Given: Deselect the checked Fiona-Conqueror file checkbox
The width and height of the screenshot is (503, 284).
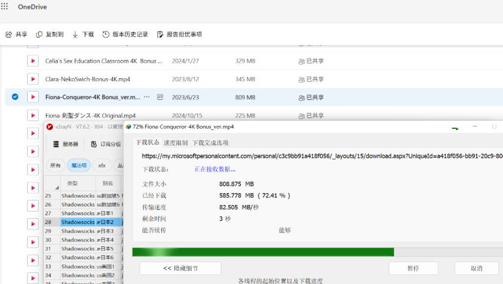Looking at the screenshot, I should click(15, 97).
